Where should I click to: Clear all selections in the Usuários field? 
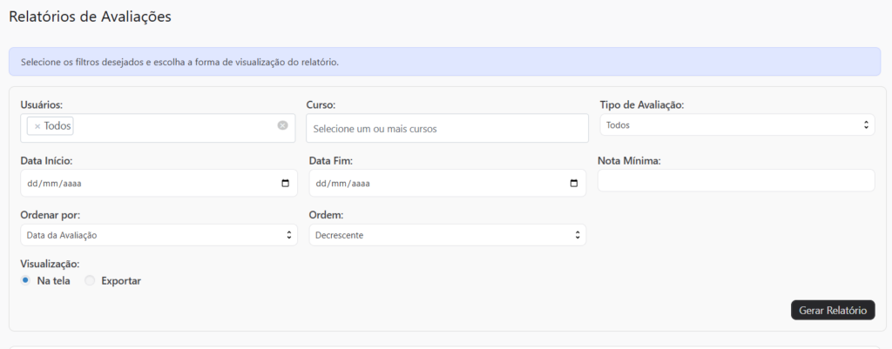coord(282,125)
